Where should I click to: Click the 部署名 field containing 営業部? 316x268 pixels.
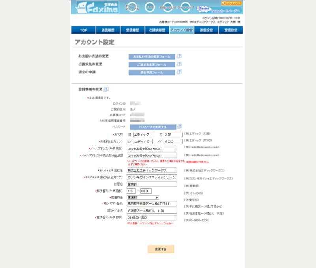(152, 184)
